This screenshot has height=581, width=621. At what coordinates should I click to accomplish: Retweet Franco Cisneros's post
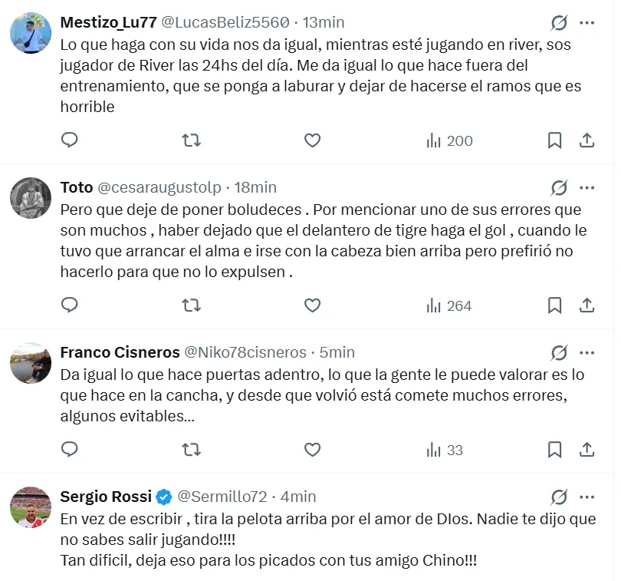click(x=192, y=450)
